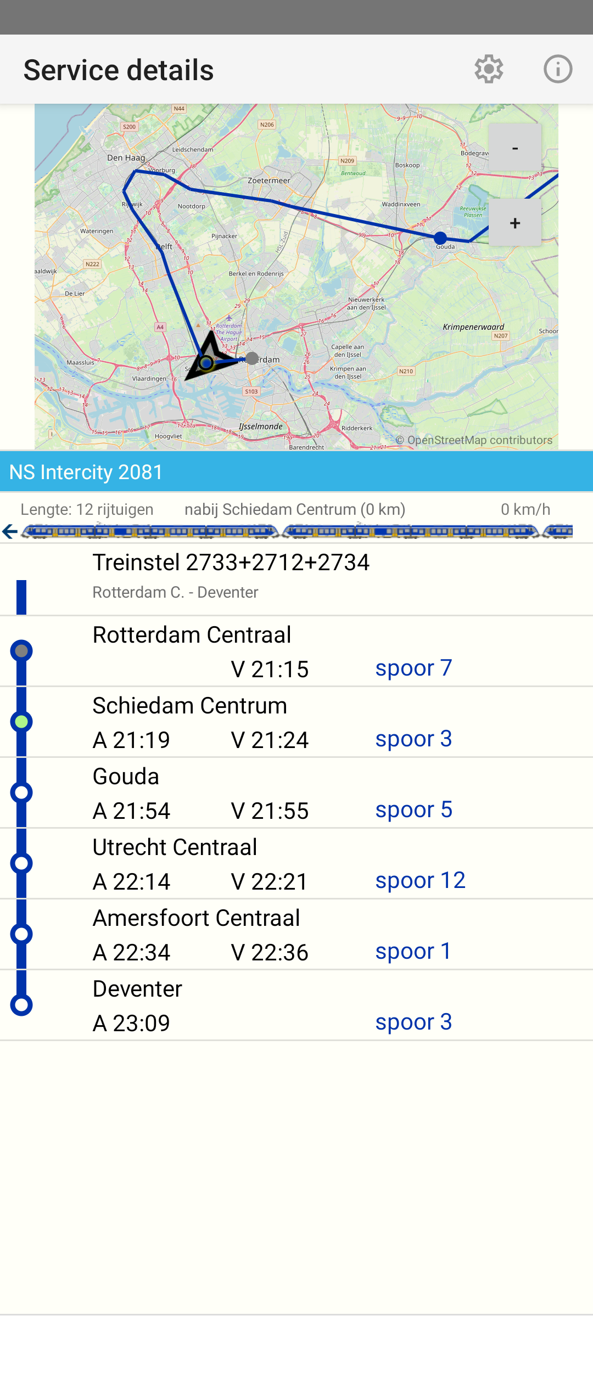Viewport: 593px width, 1383px height.
Task: Open spoor 12 link for Utrecht Centraal
Action: pyautogui.click(x=420, y=880)
